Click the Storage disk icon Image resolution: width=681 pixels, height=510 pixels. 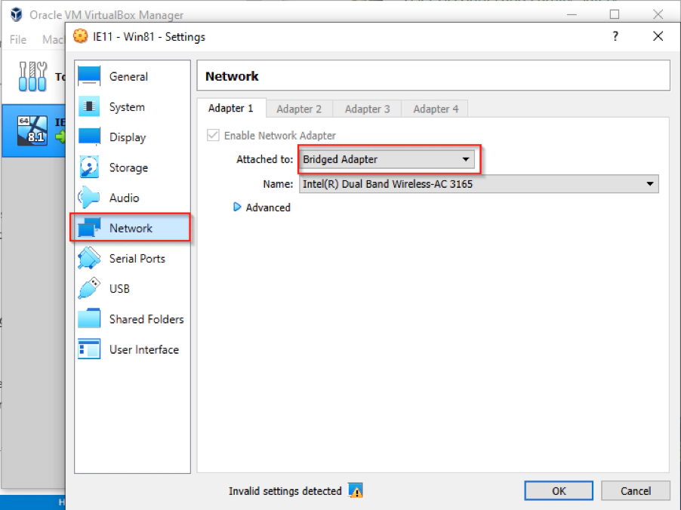[89, 167]
